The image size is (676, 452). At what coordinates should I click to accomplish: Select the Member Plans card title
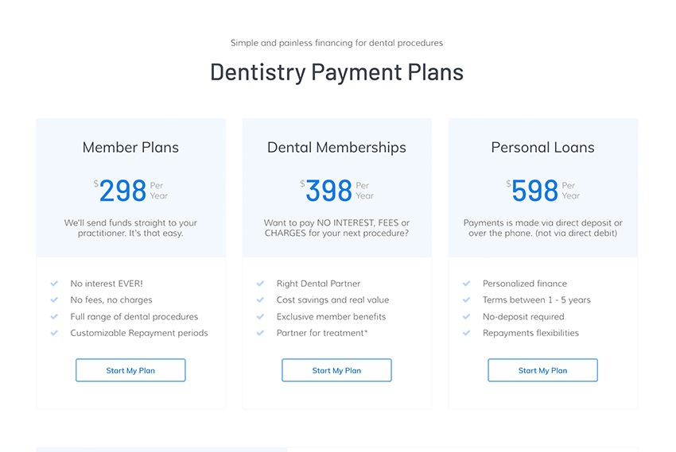[130, 148]
